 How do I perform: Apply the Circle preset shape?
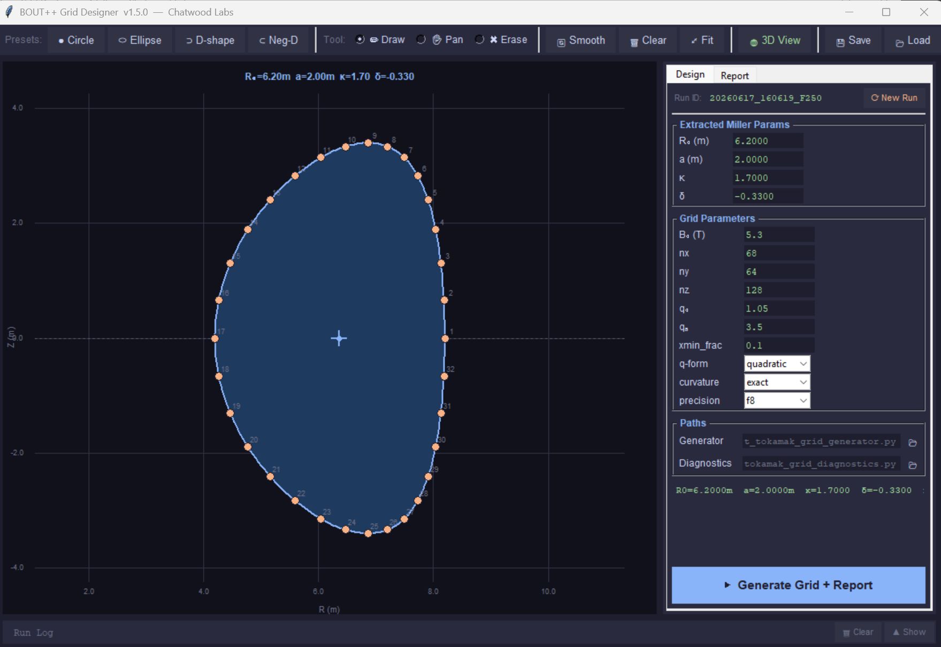[x=76, y=40]
